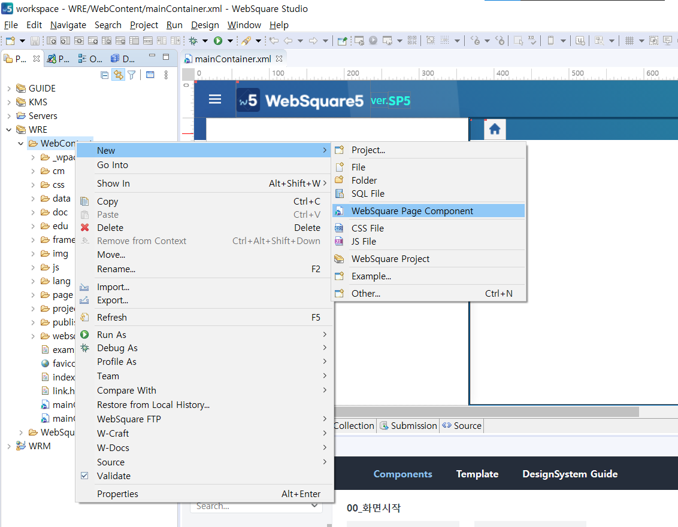678x527 pixels.
Task: Click the back navigation arrow toolbar icon
Action: pyautogui.click(x=288, y=41)
